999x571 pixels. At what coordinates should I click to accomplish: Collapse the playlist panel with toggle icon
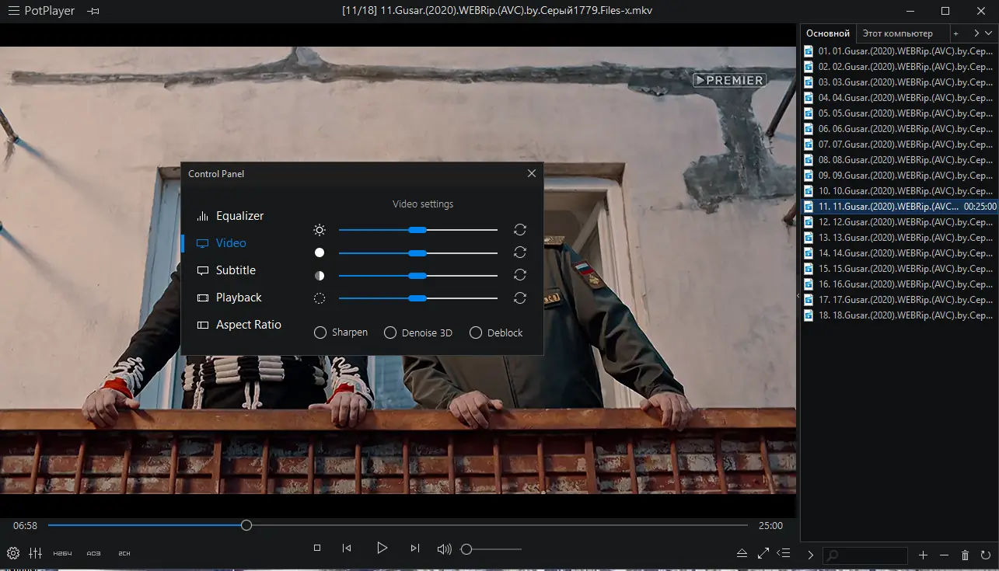tap(784, 553)
